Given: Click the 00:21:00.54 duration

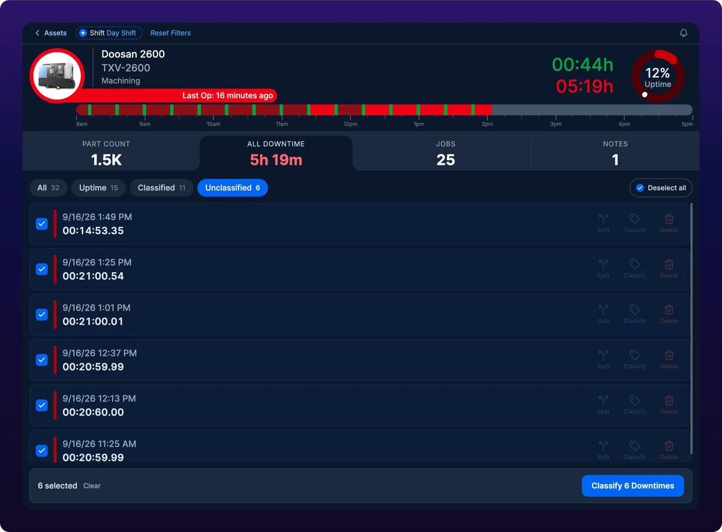Looking at the screenshot, I should click(x=93, y=276).
